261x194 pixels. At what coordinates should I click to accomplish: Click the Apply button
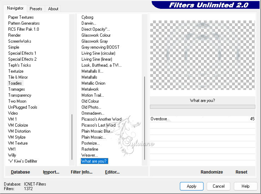192,186
